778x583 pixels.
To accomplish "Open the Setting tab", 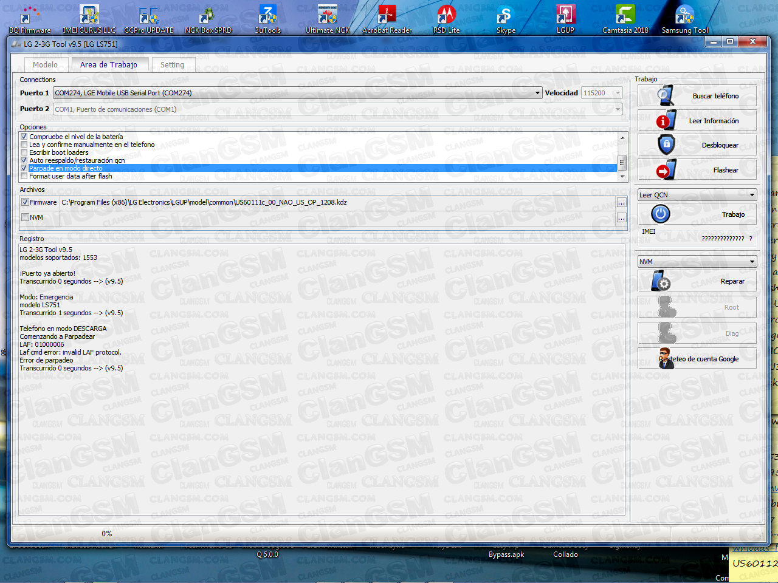I will (172, 65).
